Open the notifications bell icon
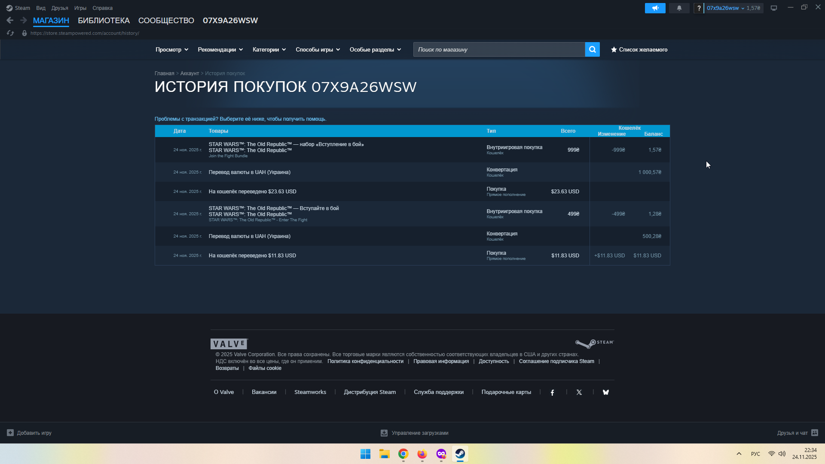The width and height of the screenshot is (825, 464). pyautogui.click(x=679, y=8)
